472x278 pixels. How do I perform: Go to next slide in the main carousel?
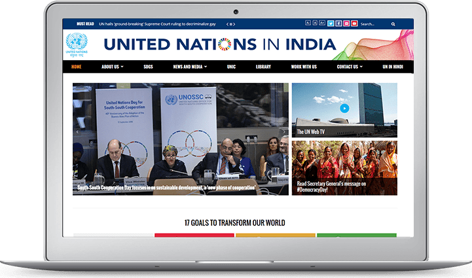284,131
